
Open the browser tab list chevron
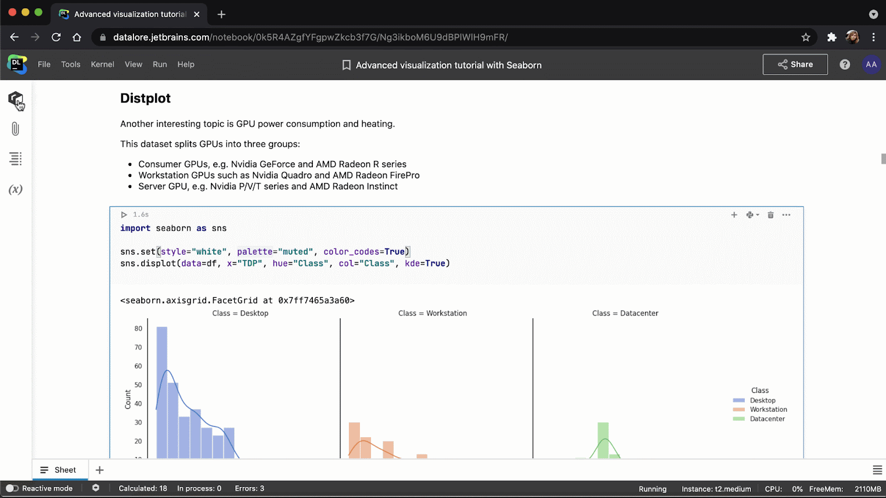click(873, 14)
